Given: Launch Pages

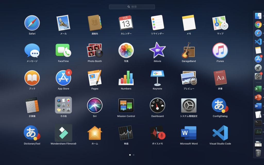Looking at the screenshot, I should click(95, 78).
